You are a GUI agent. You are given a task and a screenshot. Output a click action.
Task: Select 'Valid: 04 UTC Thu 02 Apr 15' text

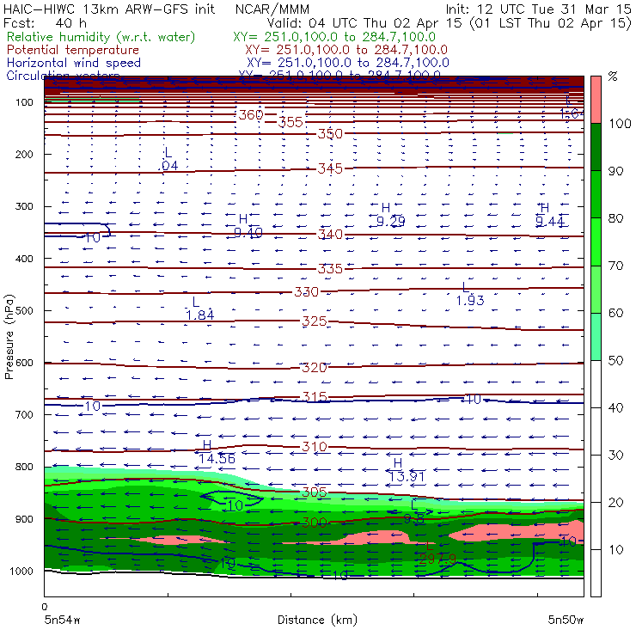(x=364, y=23)
